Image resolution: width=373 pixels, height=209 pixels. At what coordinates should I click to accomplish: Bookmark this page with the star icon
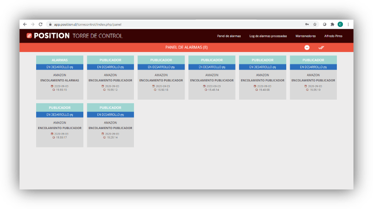click(315, 24)
